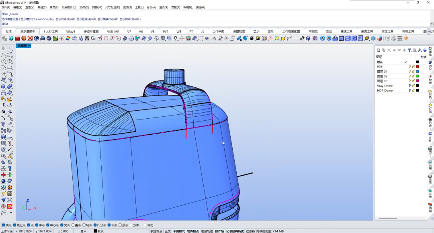
Task: Toggle the 交点 osnap checkbox
Action: [62, 225]
